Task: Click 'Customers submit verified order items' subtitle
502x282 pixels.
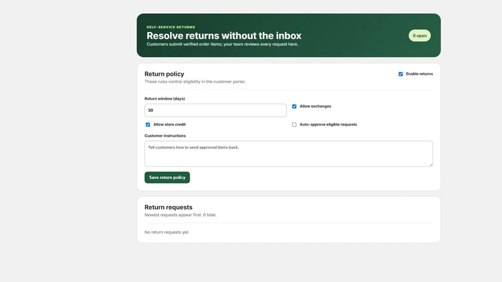Action: point(222,44)
